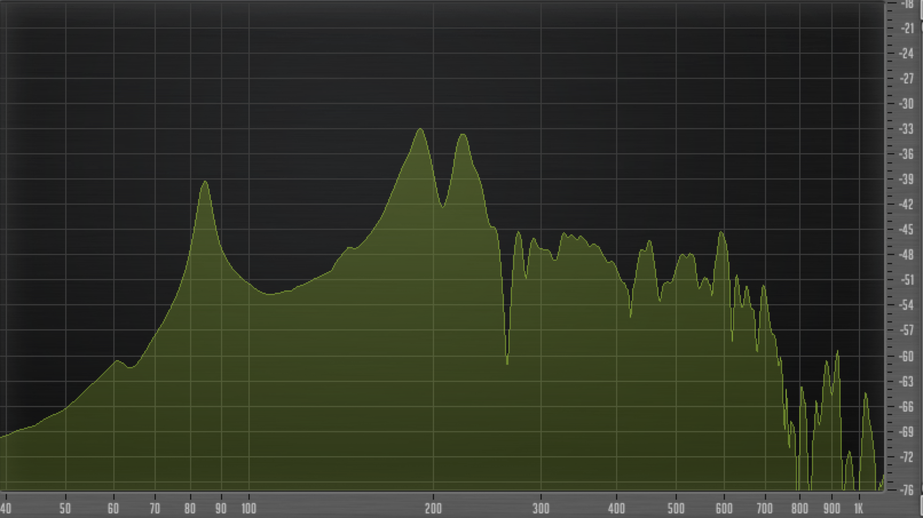Click the -45 dB level scale label
This screenshot has height=518, width=923.
click(x=906, y=229)
